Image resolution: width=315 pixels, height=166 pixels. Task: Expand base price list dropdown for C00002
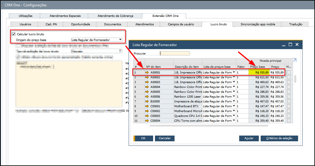[x=234, y=111]
